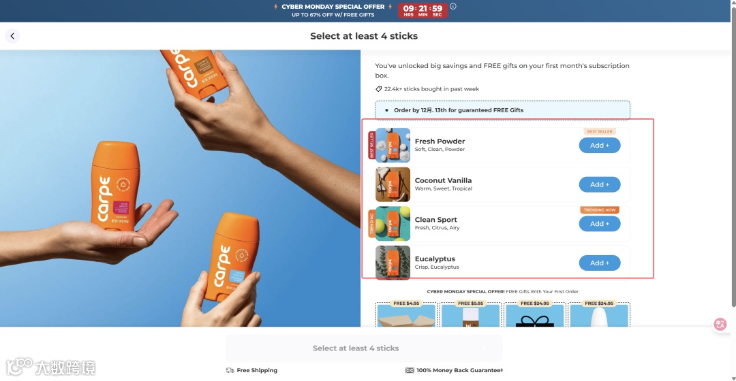Add Clean Sport stick

600,224
